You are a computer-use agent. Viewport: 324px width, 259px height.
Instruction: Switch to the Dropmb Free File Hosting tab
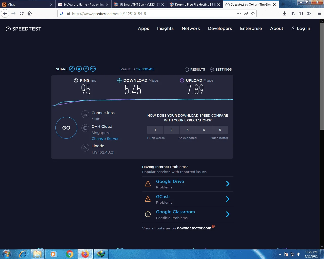[x=195, y=4]
